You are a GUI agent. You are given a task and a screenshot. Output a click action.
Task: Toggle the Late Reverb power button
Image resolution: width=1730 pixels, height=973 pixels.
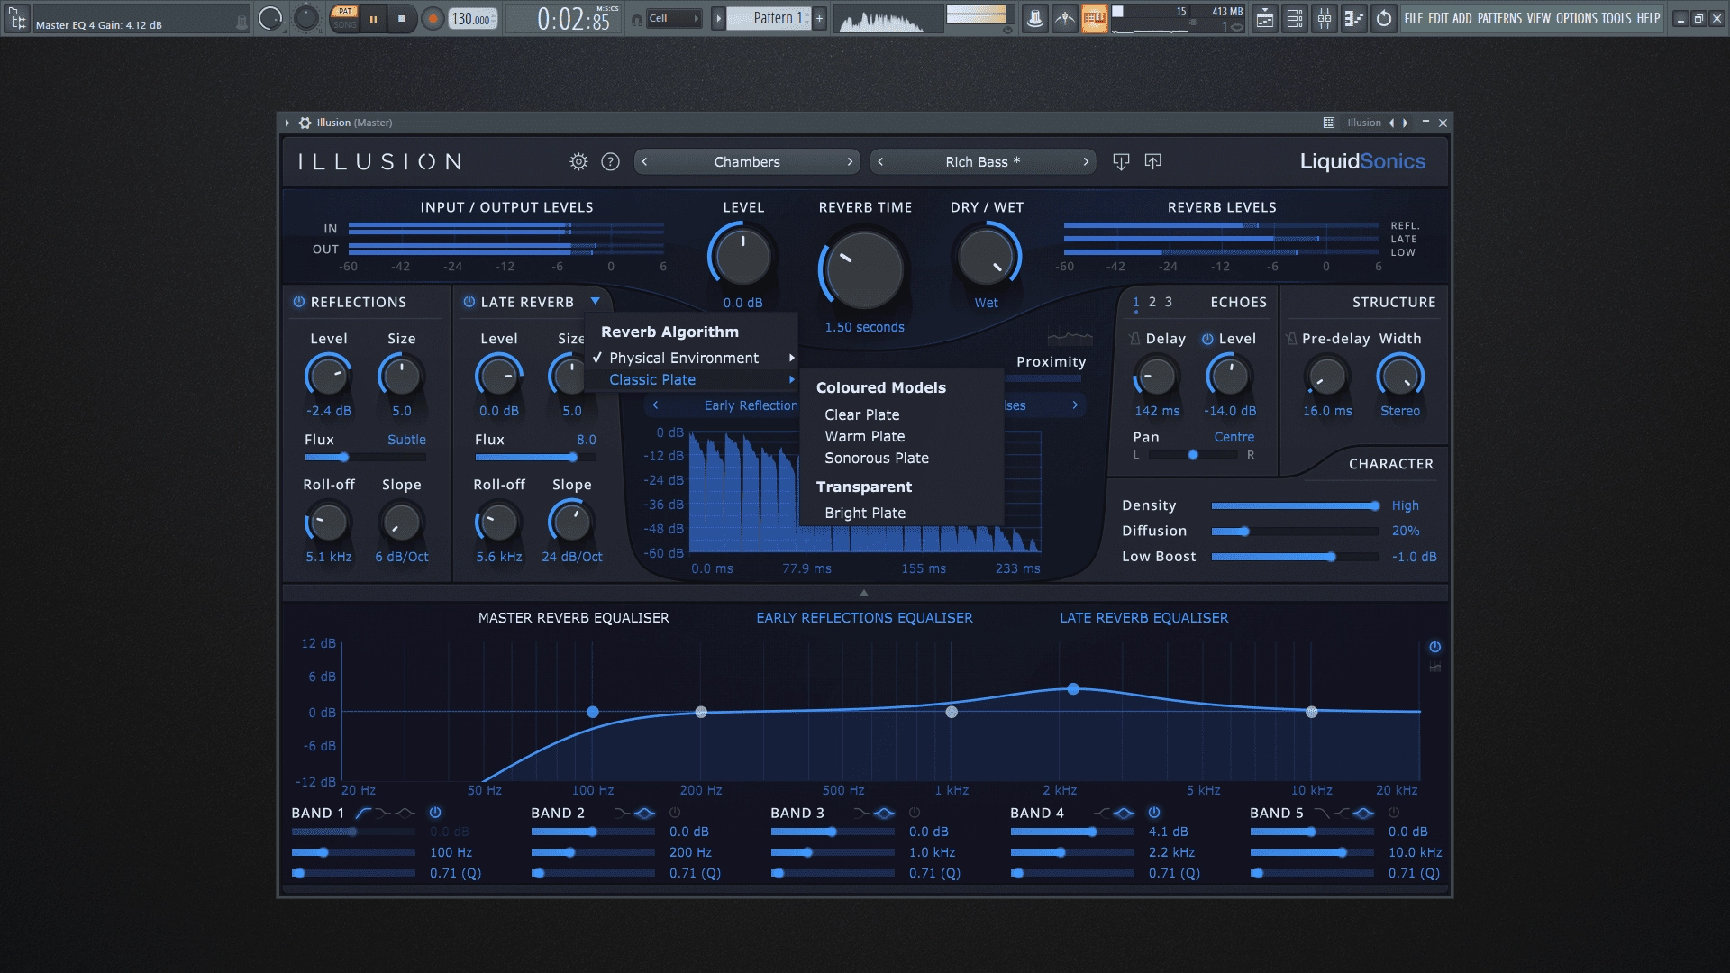pyautogui.click(x=469, y=302)
